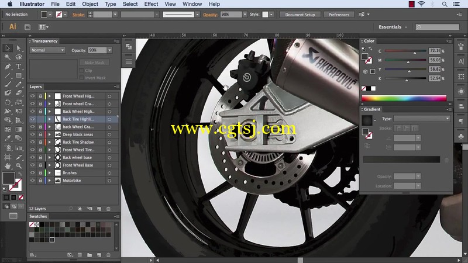Click the Opacity link in control bar
The image size is (468, 263).
[x=210, y=15]
